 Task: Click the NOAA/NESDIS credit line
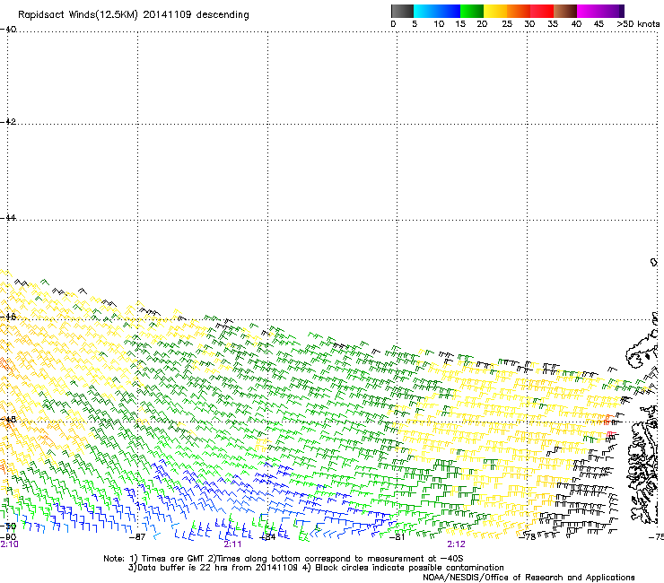(529, 578)
